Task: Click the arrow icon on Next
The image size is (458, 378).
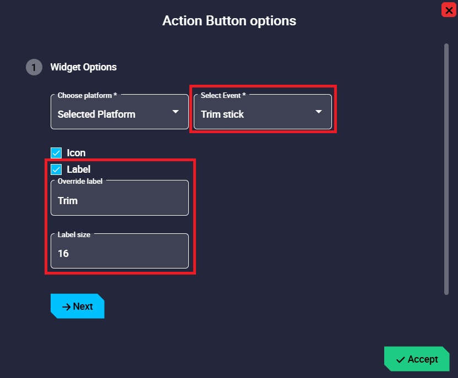Action: [x=66, y=306]
